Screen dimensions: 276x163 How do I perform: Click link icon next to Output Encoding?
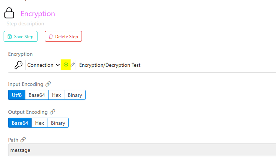53,112
